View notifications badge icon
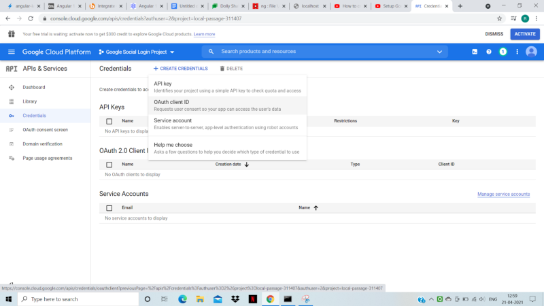 point(503,52)
